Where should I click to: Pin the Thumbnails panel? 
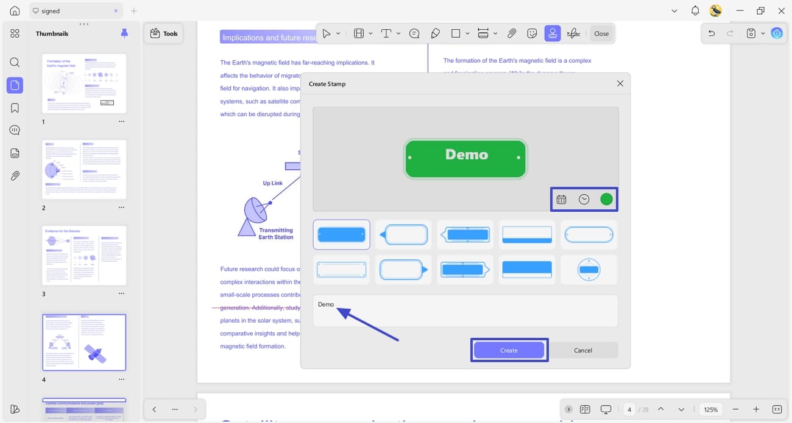click(124, 33)
